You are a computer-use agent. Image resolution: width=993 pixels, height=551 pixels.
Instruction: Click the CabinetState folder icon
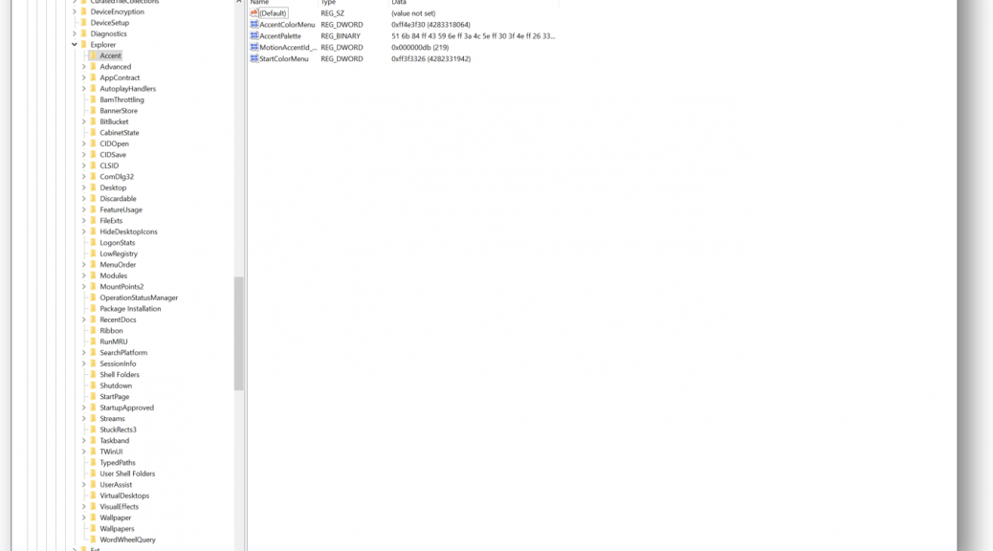click(x=93, y=132)
